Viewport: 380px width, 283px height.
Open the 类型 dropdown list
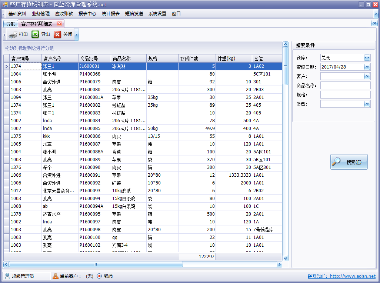point(367,104)
